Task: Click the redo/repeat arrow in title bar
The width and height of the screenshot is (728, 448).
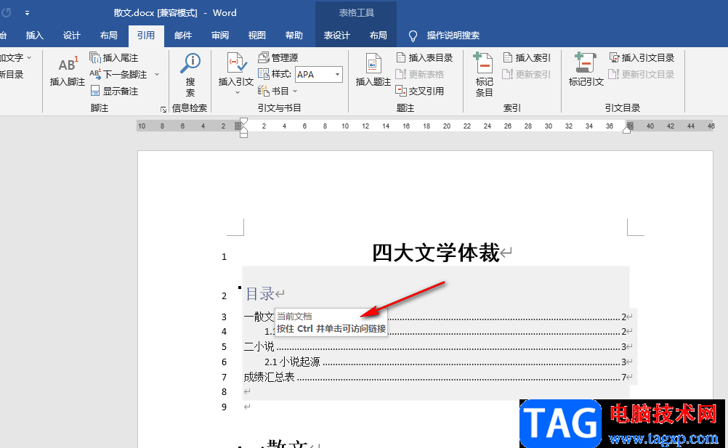Action: pyautogui.click(x=6, y=13)
